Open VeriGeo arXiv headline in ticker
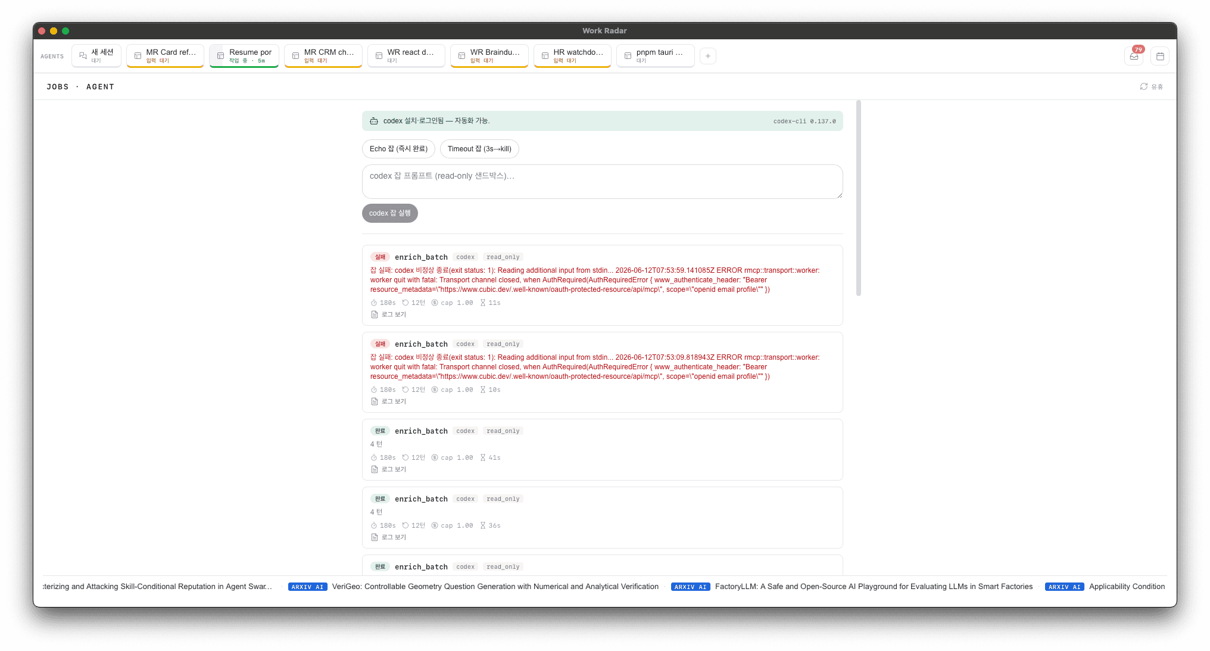 (495, 587)
